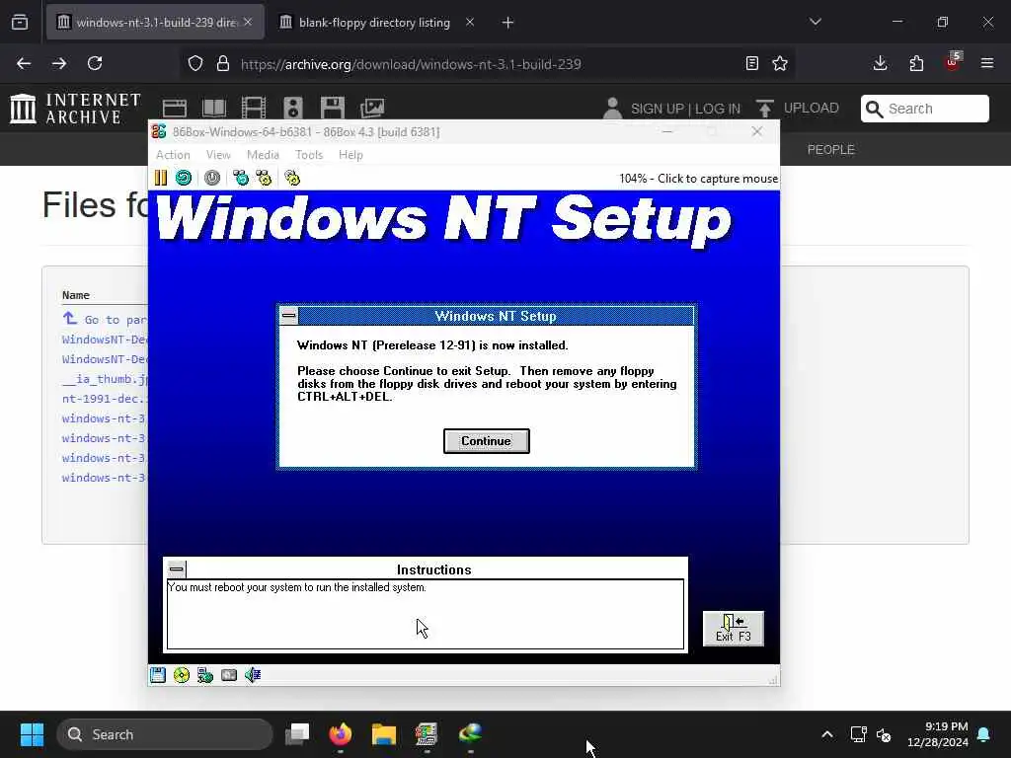Screen dimensions: 1011x758
Task: Click the UPLOAD link on Internet Archive
Action: coord(812,108)
